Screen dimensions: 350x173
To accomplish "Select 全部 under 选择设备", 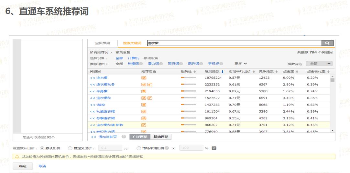I will click(x=119, y=58).
